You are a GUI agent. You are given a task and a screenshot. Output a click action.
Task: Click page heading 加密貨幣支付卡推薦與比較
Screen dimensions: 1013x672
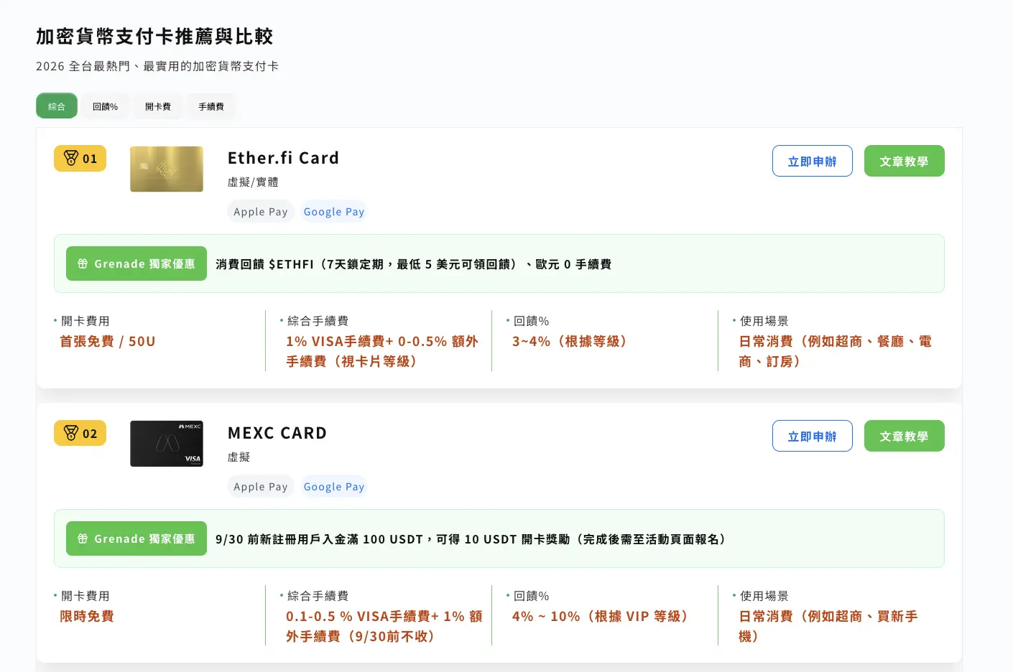point(154,36)
